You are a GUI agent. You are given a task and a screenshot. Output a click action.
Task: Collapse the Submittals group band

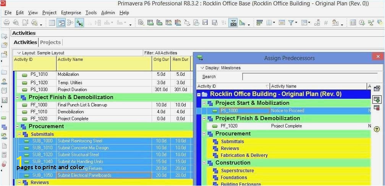point(19,134)
